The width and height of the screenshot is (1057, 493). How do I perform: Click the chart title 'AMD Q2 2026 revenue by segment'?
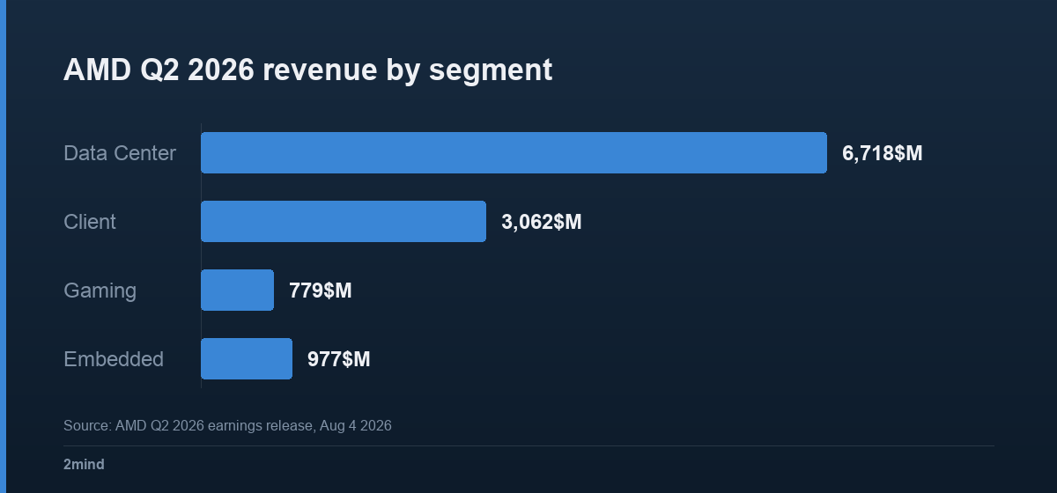click(x=307, y=70)
